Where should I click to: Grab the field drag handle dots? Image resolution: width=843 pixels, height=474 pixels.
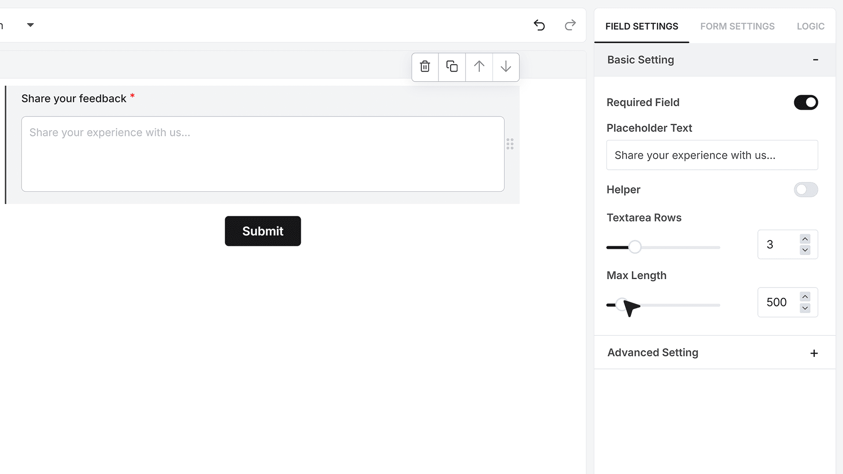coord(510,144)
